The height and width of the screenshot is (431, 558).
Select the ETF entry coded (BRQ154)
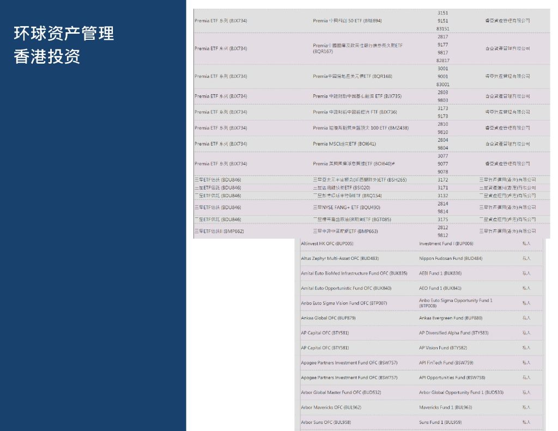pyautogui.click(x=347, y=196)
